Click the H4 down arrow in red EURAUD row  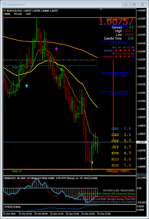125,56
